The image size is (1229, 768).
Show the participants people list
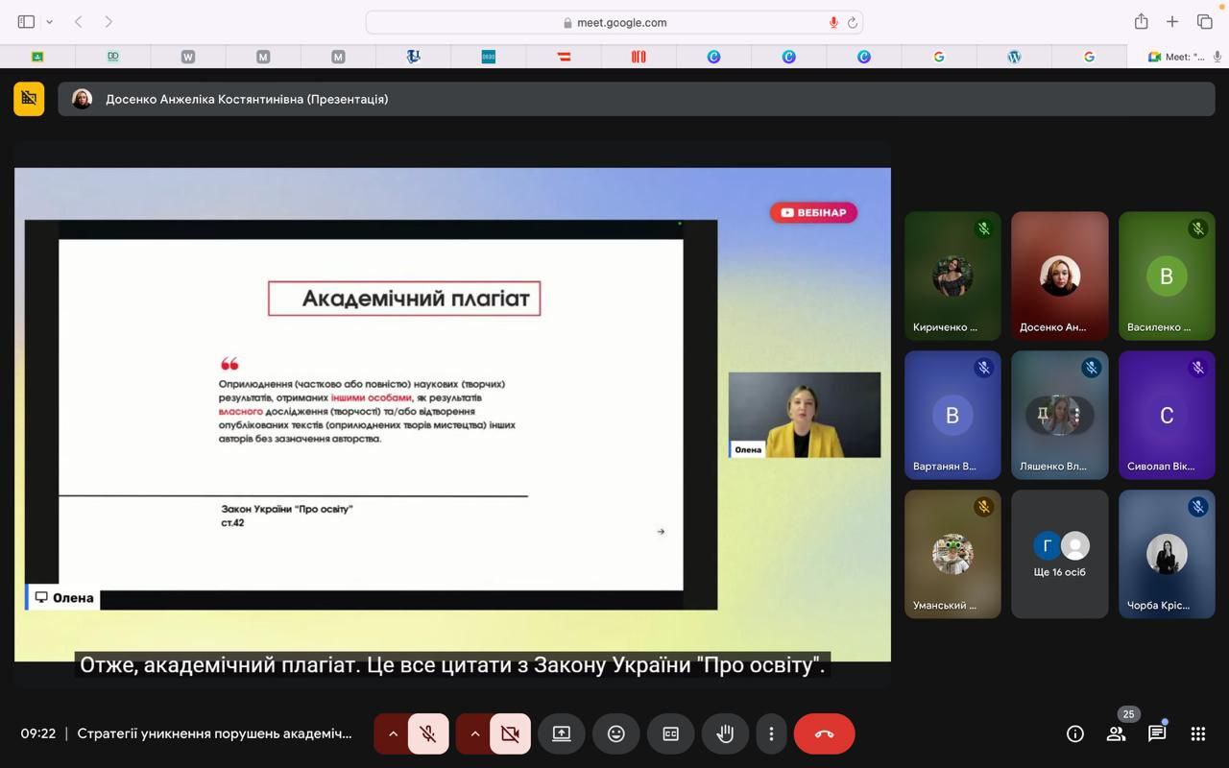pos(1116,733)
